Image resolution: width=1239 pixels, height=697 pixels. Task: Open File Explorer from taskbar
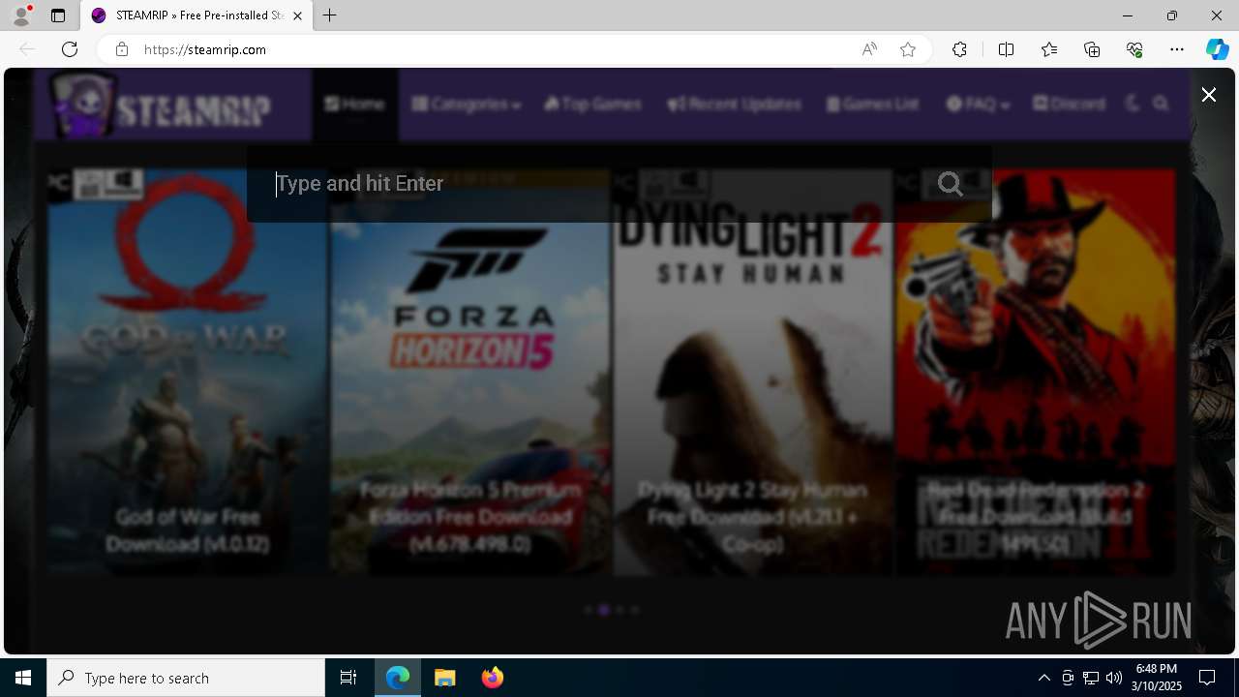[x=444, y=678]
